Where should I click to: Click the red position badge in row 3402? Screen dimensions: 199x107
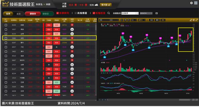[x=72, y=51]
